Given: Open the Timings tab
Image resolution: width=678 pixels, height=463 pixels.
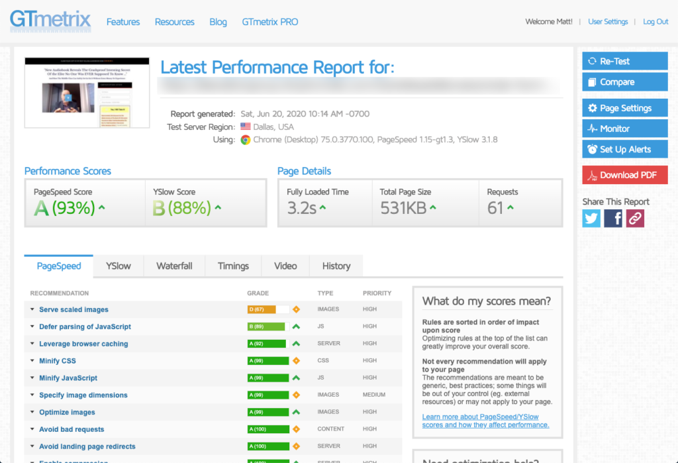Looking at the screenshot, I should pos(233,266).
